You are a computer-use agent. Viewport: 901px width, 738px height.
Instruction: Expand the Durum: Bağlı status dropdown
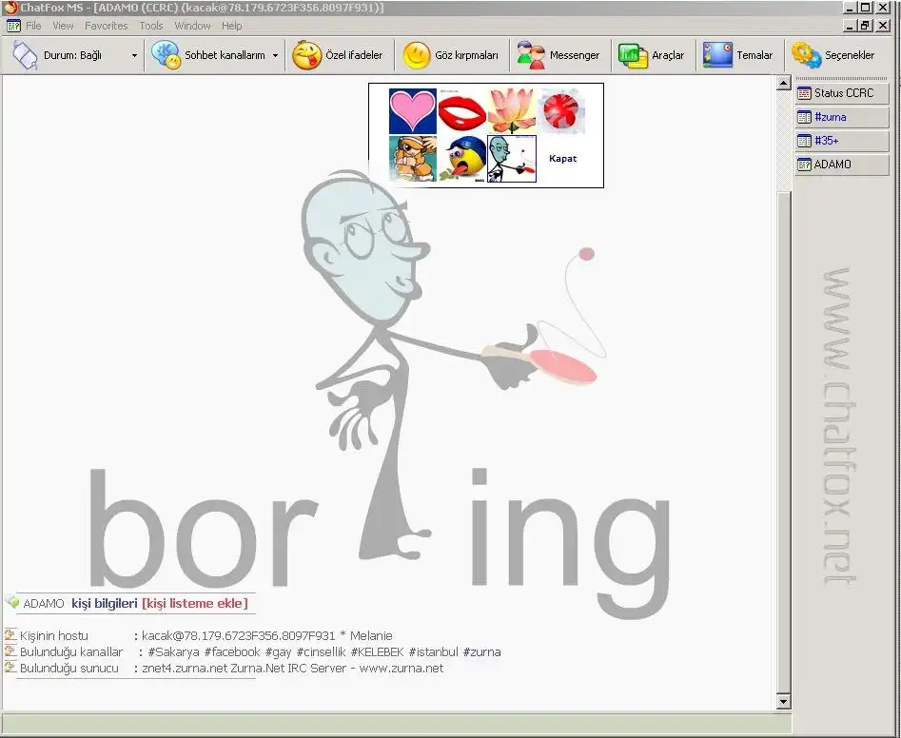coord(134,56)
